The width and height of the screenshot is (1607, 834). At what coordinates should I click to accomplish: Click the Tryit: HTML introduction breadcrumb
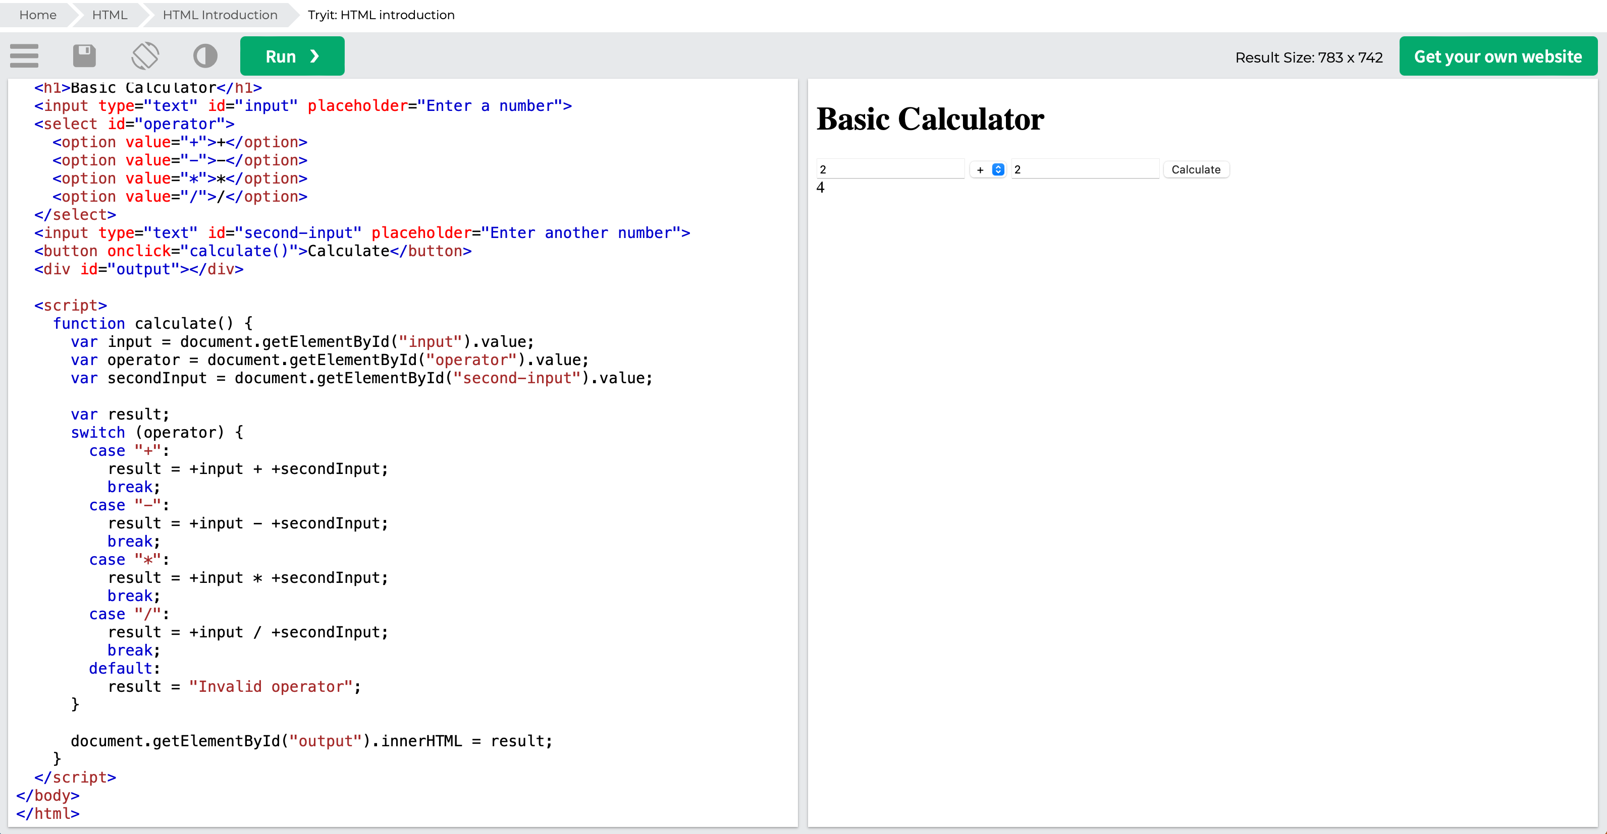point(381,15)
